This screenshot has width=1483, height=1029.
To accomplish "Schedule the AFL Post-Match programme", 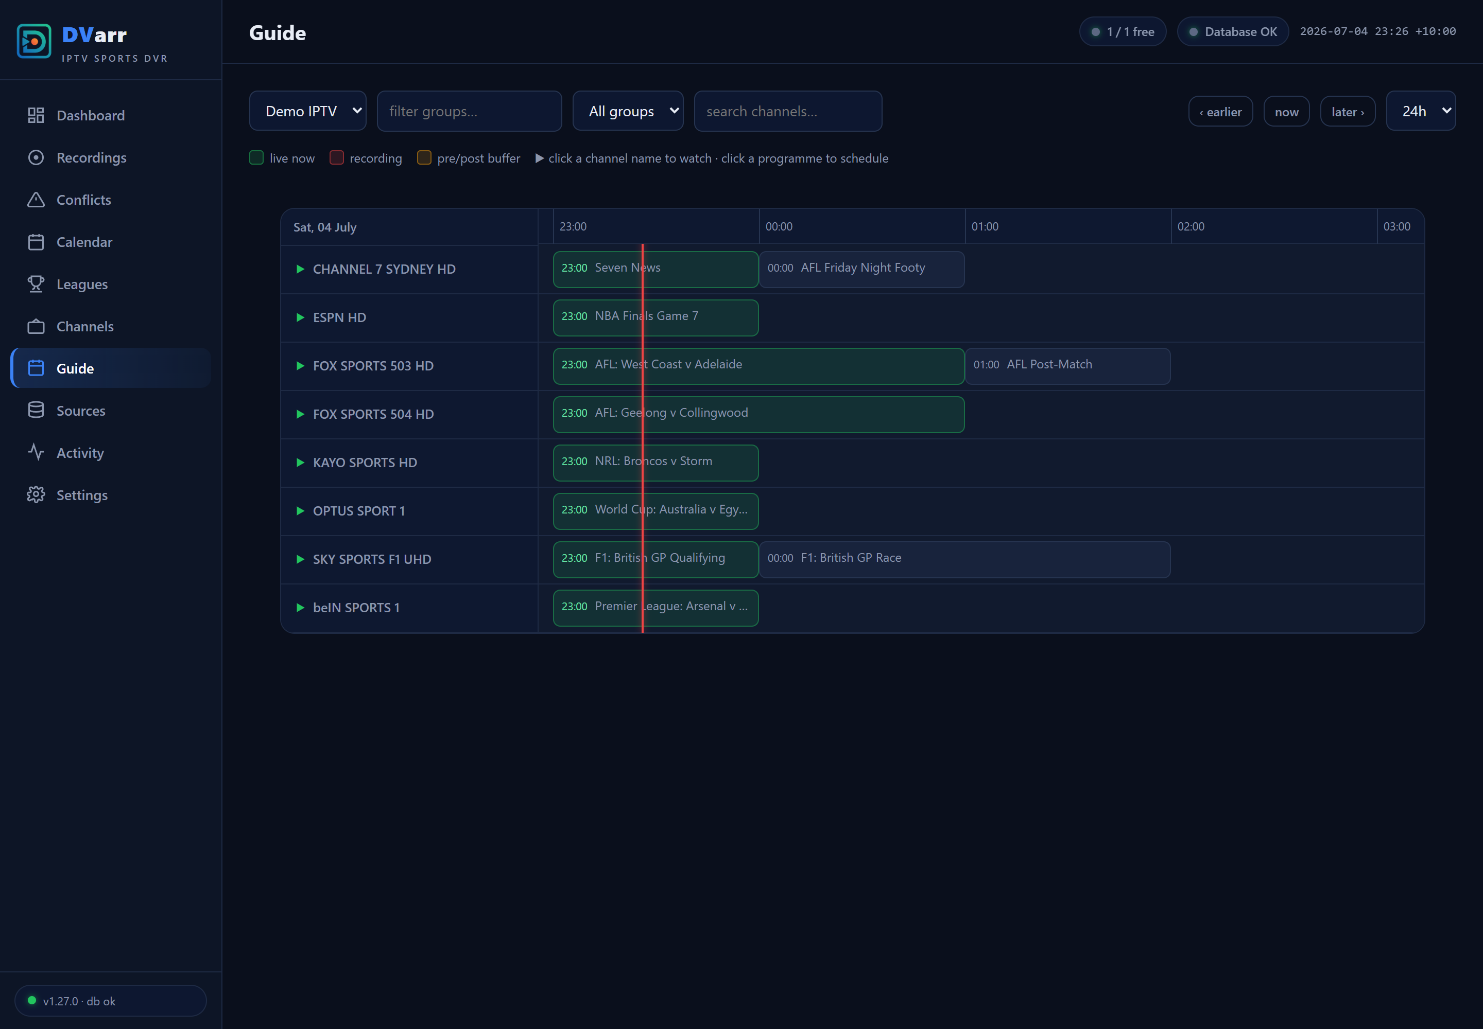I will 1067,366.
